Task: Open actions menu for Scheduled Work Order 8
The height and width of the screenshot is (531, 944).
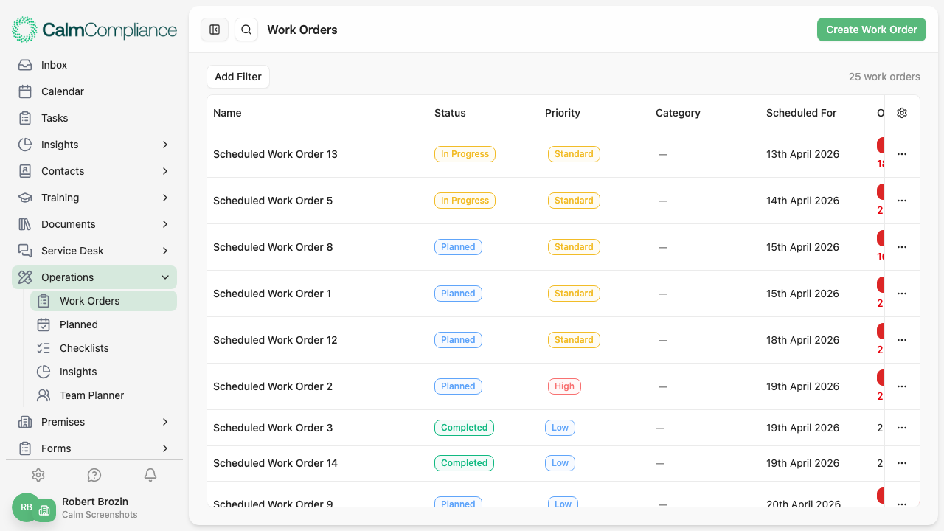Action: click(902, 247)
